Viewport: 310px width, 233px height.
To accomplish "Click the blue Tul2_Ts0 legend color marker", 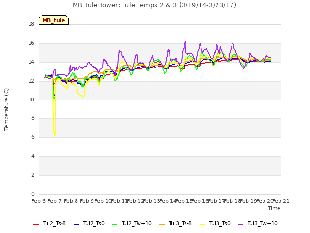I will tap(77, 224).
